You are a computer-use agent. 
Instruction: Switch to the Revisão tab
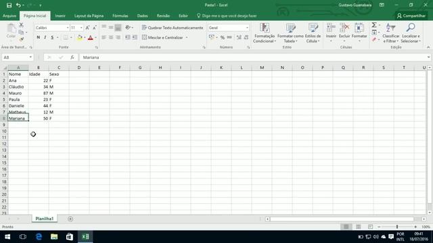coord(163,16)
